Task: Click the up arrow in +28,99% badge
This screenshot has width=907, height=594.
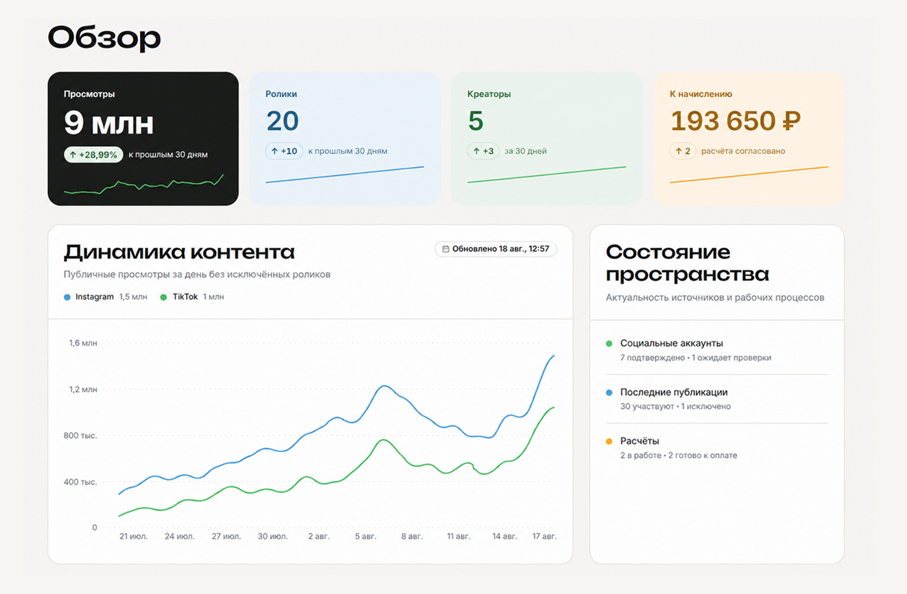Action: pos(73,155)
